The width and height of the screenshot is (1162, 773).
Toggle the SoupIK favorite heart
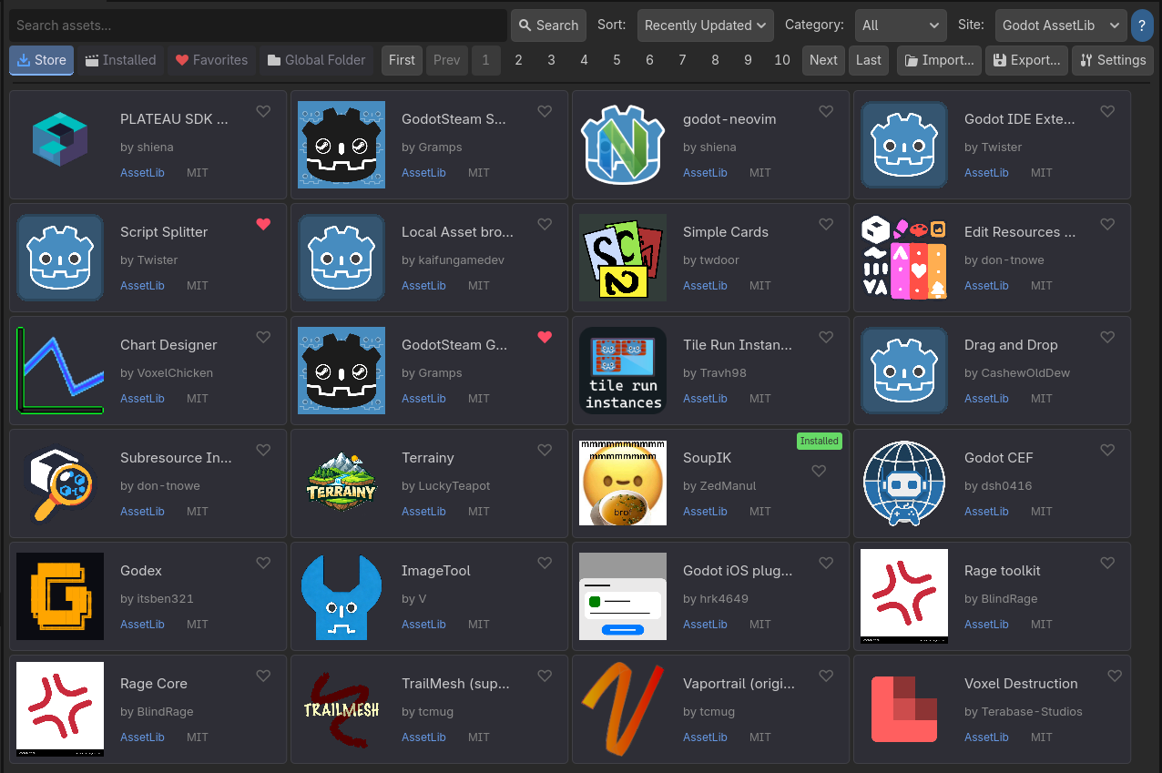[819, 471]
